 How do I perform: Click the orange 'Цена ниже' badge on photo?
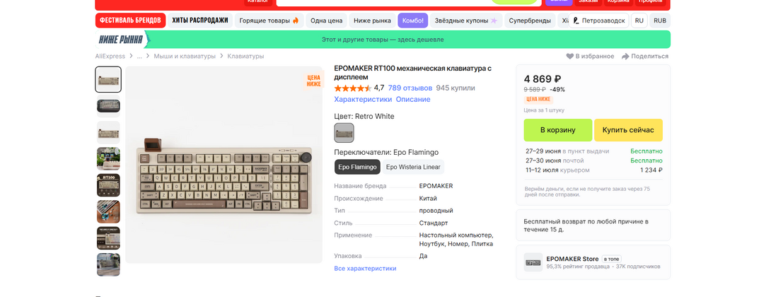[313, 81]
